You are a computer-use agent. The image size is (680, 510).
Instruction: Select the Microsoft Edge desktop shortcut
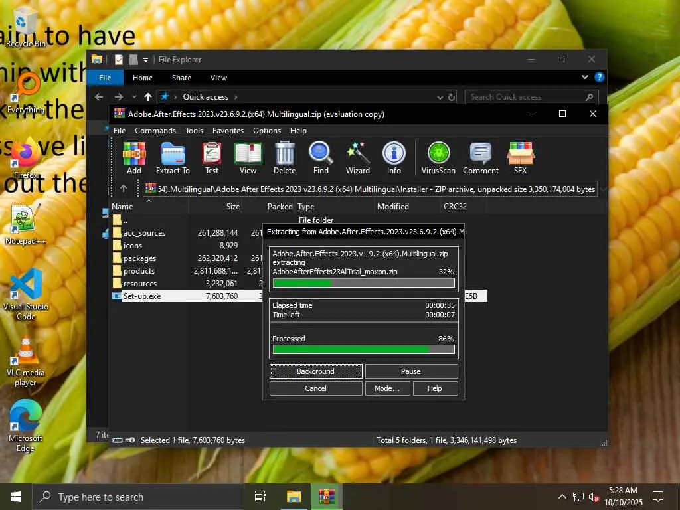[26, 427]
